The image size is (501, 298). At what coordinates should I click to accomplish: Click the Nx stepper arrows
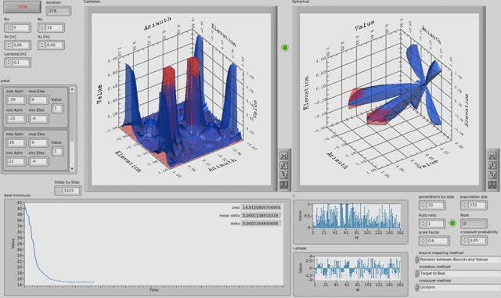pyautogui.click(x=8, y=27)
